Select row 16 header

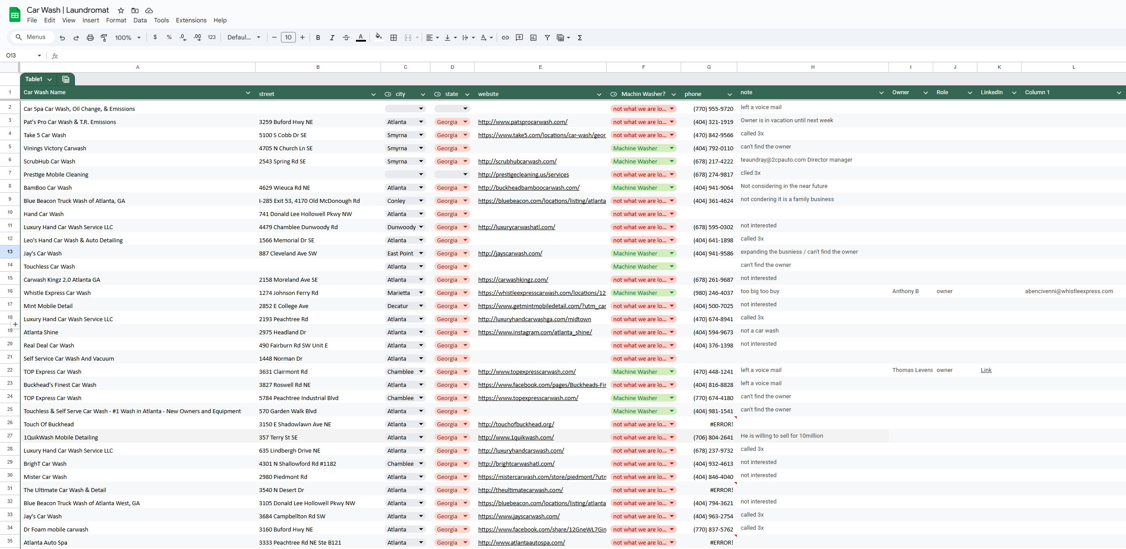(x=10, y=291)
